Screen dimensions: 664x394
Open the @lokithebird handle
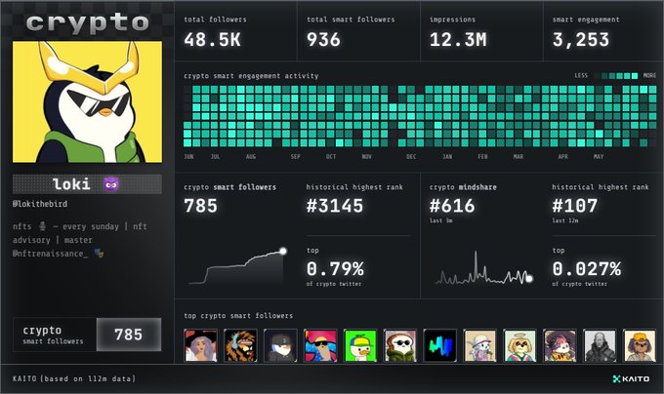[40, 204]
